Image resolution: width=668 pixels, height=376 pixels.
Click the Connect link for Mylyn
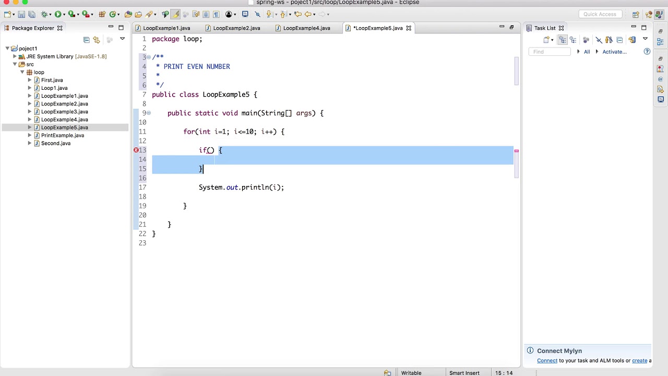[x=547, y=360]
